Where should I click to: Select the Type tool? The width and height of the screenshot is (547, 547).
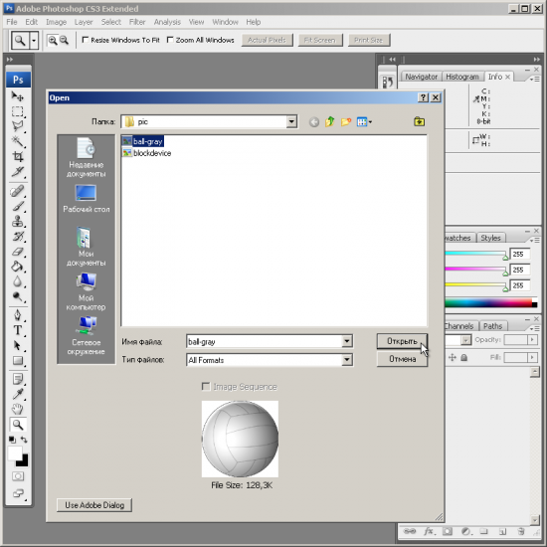click(18, 330)
